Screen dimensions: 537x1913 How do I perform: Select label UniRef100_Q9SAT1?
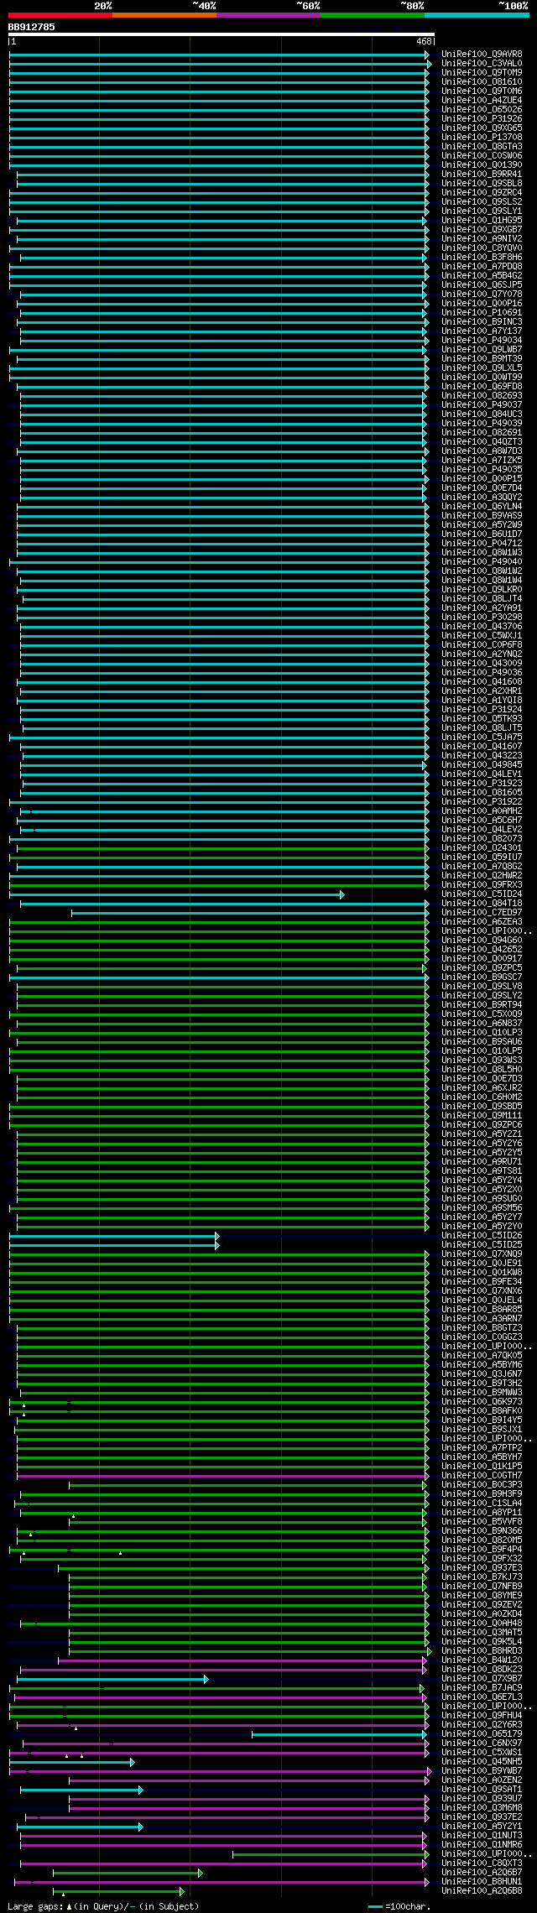click(x=482, y=1790)
